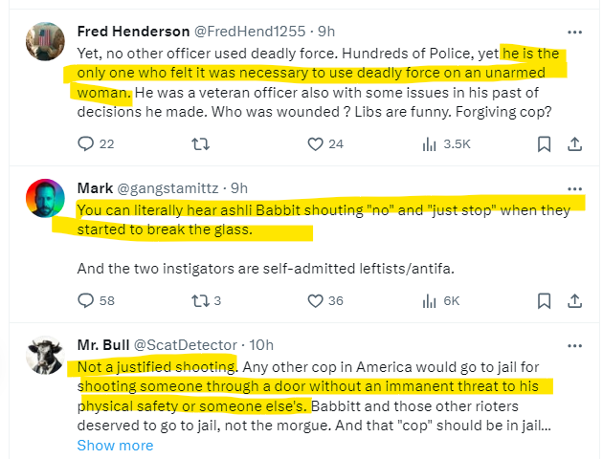Screen dimensions: 603x459
Task: Open Mr. Bull's avatar image
Action: pyautogui.click(x=45, y=356)
